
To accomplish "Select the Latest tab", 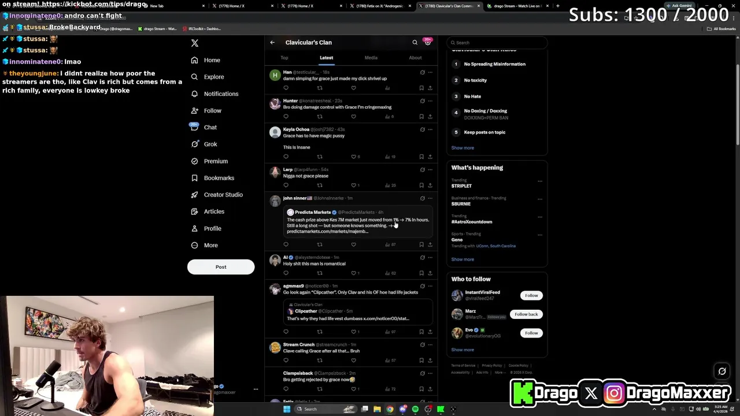I will [326, 58].
